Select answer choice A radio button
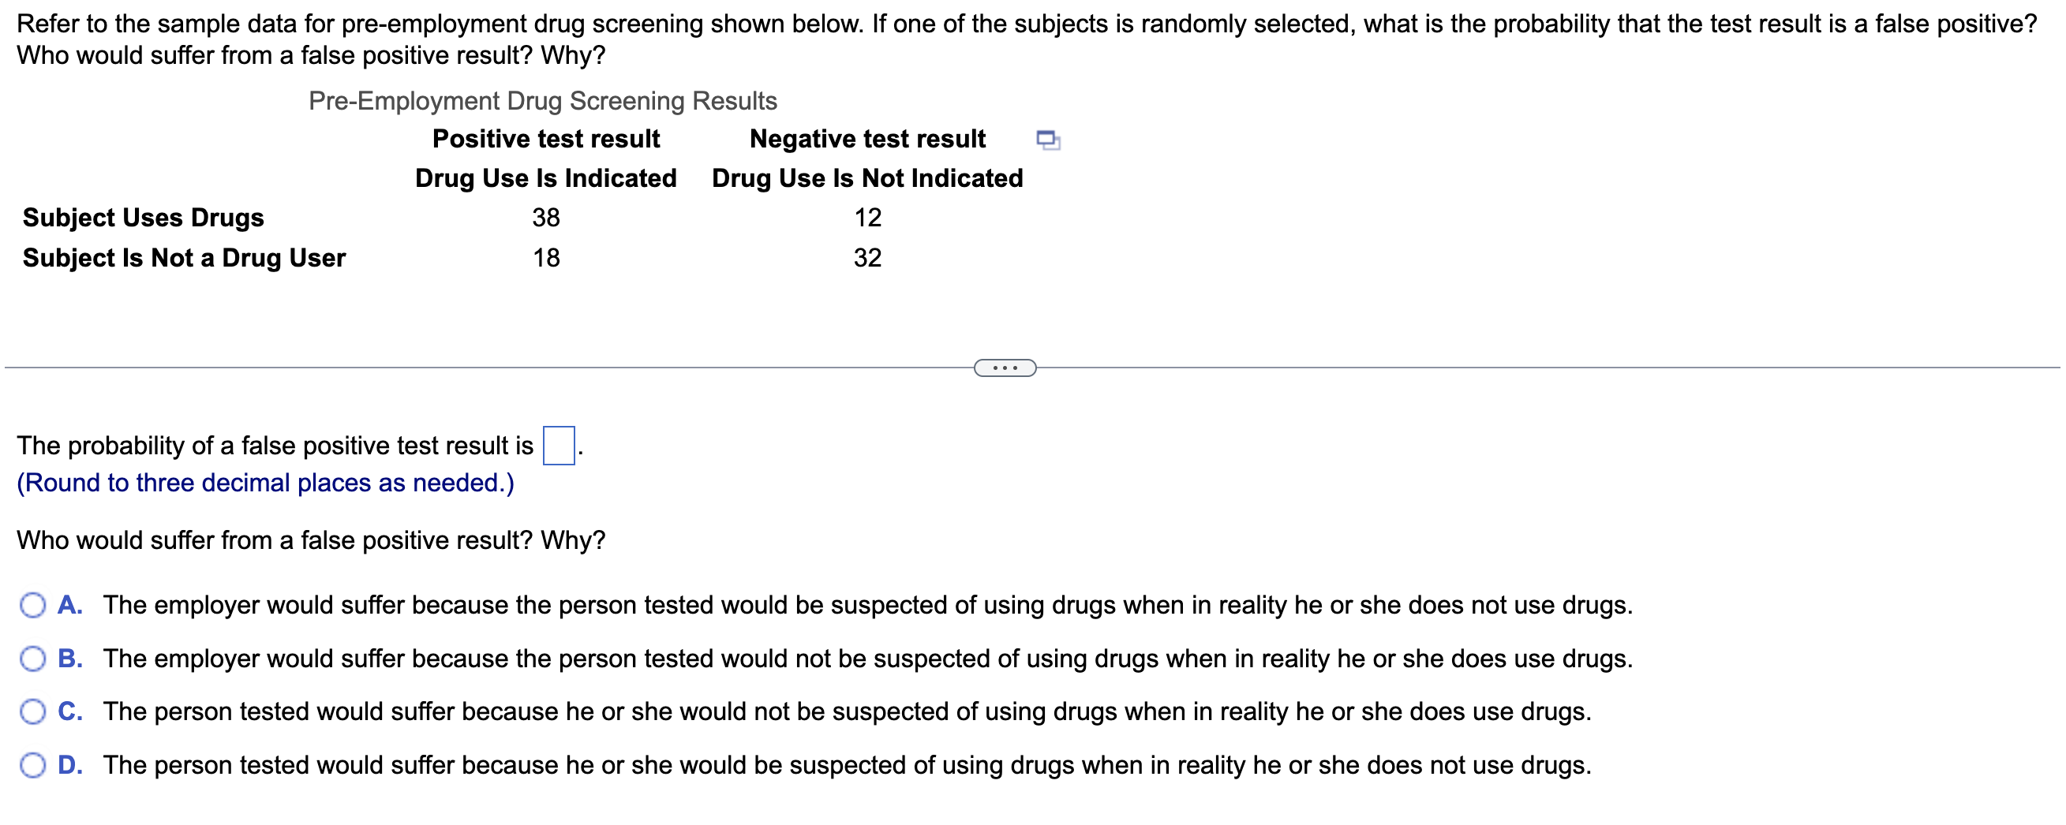Viewport: 2066px width, 825px height. (x=33, y=607)
